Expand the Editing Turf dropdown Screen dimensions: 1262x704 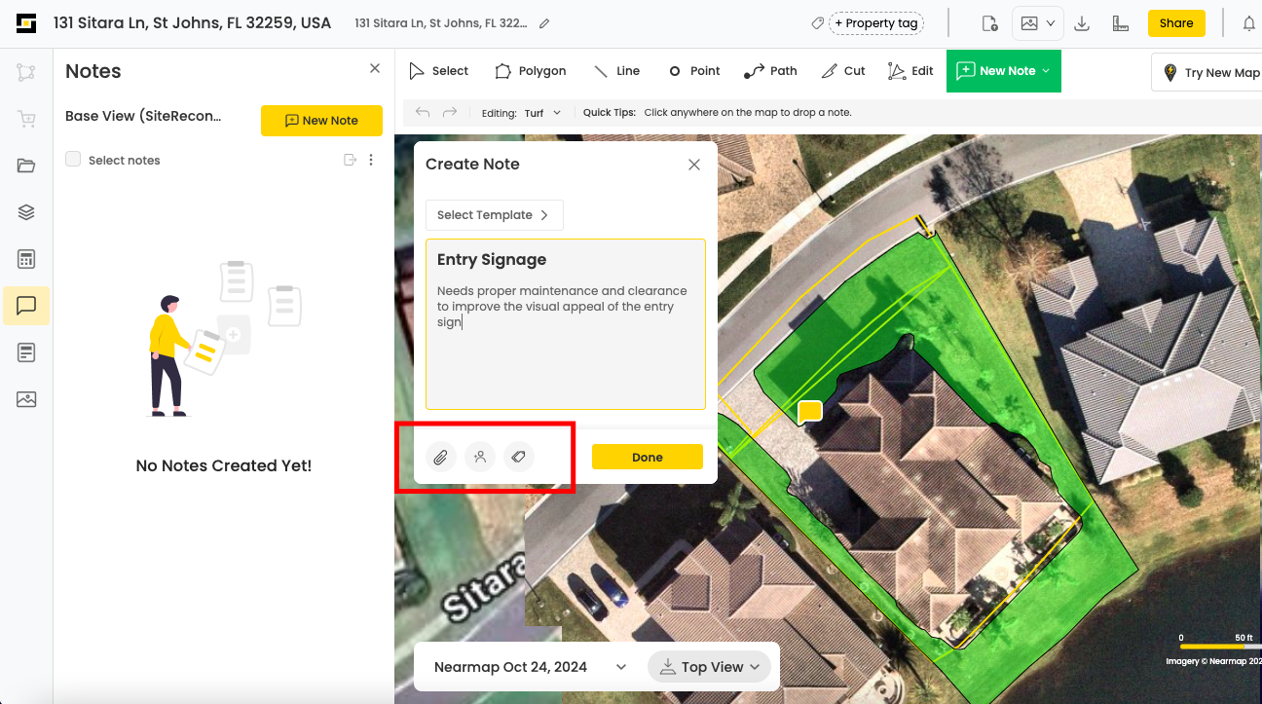click(542, 113)
